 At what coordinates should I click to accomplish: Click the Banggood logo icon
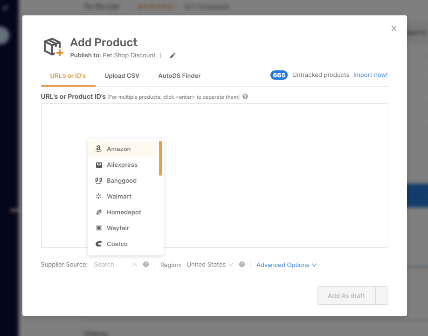(98, 180)
